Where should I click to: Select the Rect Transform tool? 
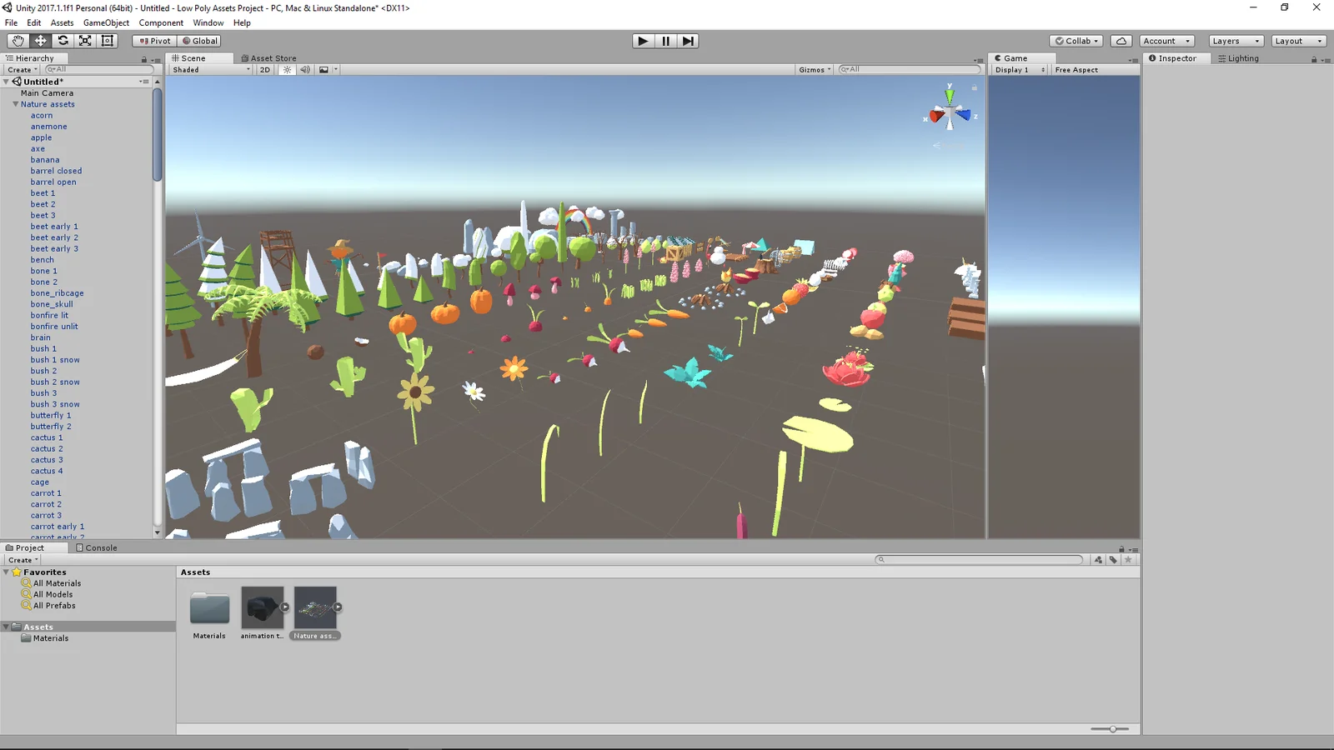pos(107,40)
